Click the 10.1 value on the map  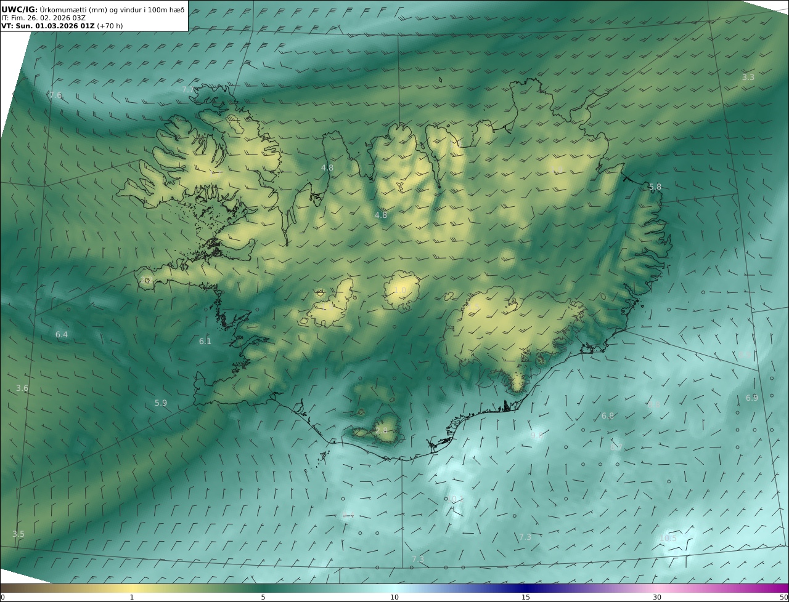coord(455,499)
